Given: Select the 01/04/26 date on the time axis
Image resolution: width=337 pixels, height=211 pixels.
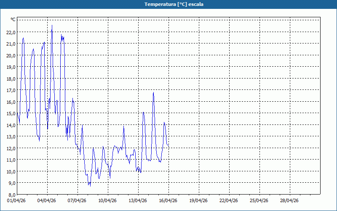Looking at the screenshot, I should (17, 200).
